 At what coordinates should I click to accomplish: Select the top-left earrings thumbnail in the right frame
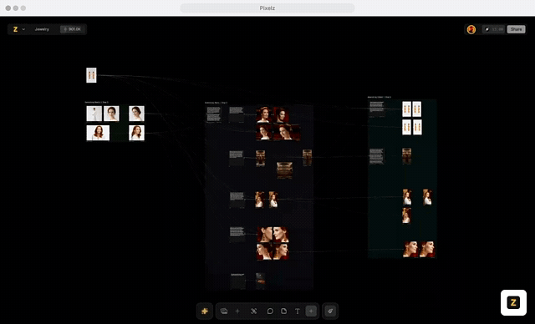click(x=406, y=109)
